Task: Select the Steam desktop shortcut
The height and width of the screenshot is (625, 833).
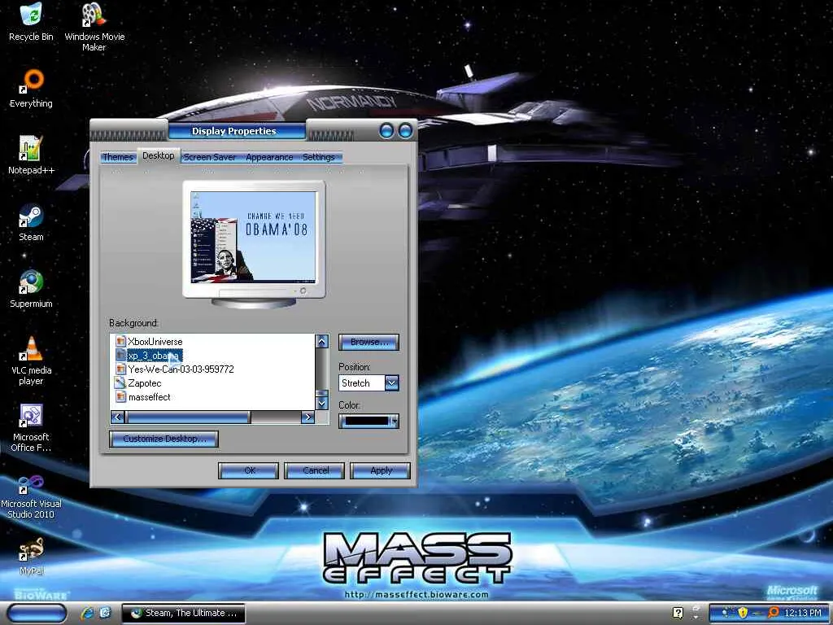Action: coord(31,222)
